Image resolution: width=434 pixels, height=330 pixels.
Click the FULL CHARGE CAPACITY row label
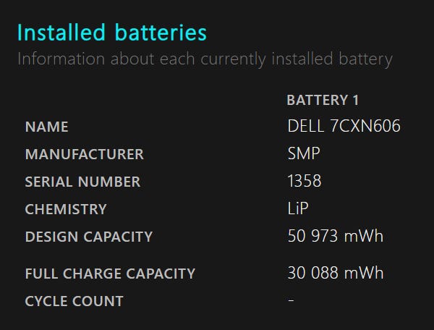click(x=110, y=274)
